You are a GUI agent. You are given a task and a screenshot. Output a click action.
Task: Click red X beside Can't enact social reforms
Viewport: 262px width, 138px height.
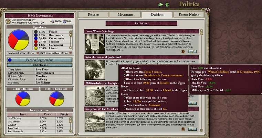pos(37,53)
